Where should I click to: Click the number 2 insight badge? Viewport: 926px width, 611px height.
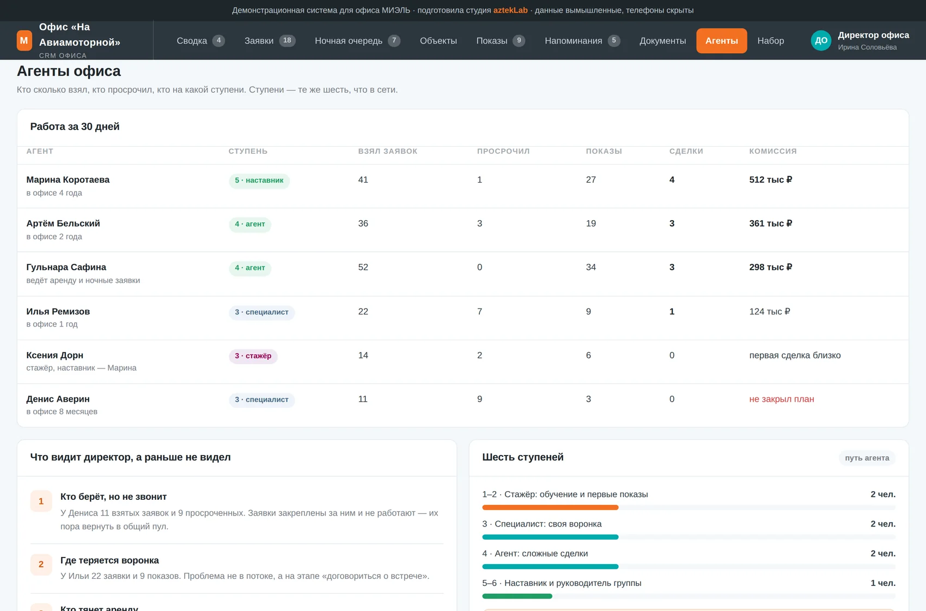click(41, 564)
